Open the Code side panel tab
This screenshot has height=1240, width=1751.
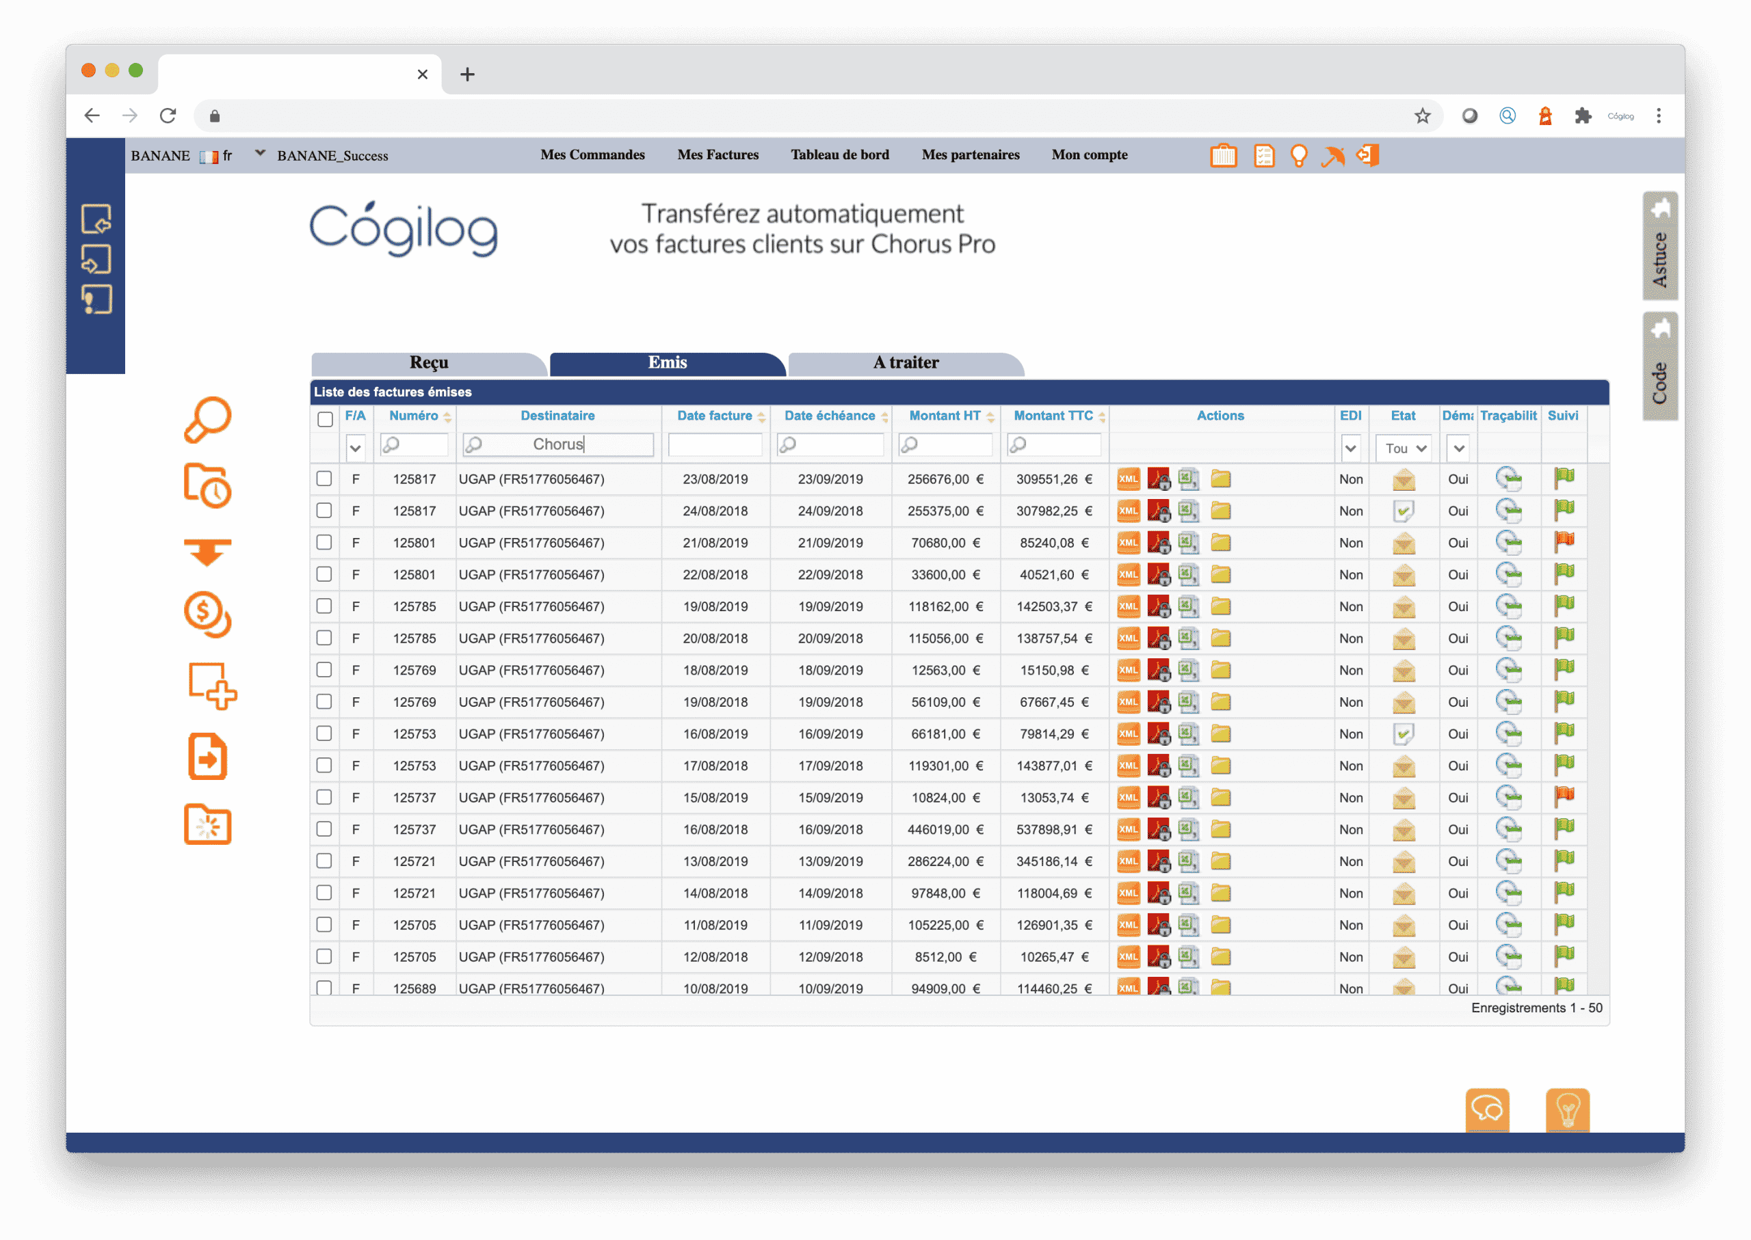pos(1660,366)
